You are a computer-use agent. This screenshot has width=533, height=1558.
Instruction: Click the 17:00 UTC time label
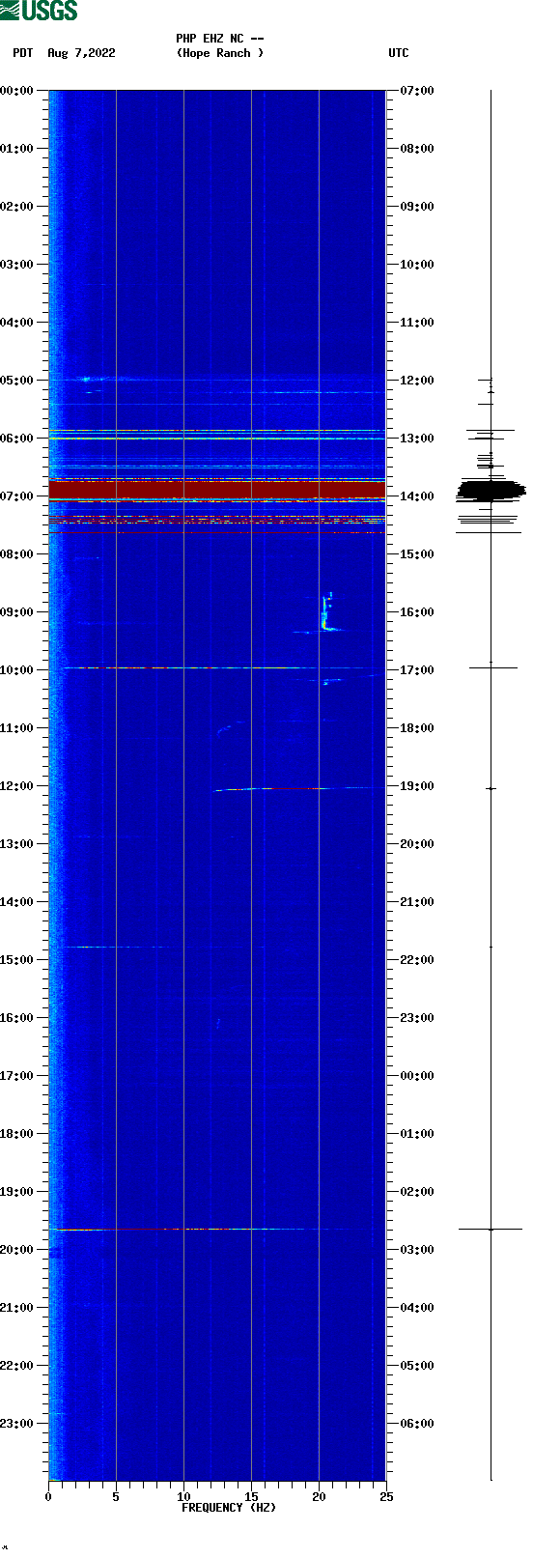417,670
